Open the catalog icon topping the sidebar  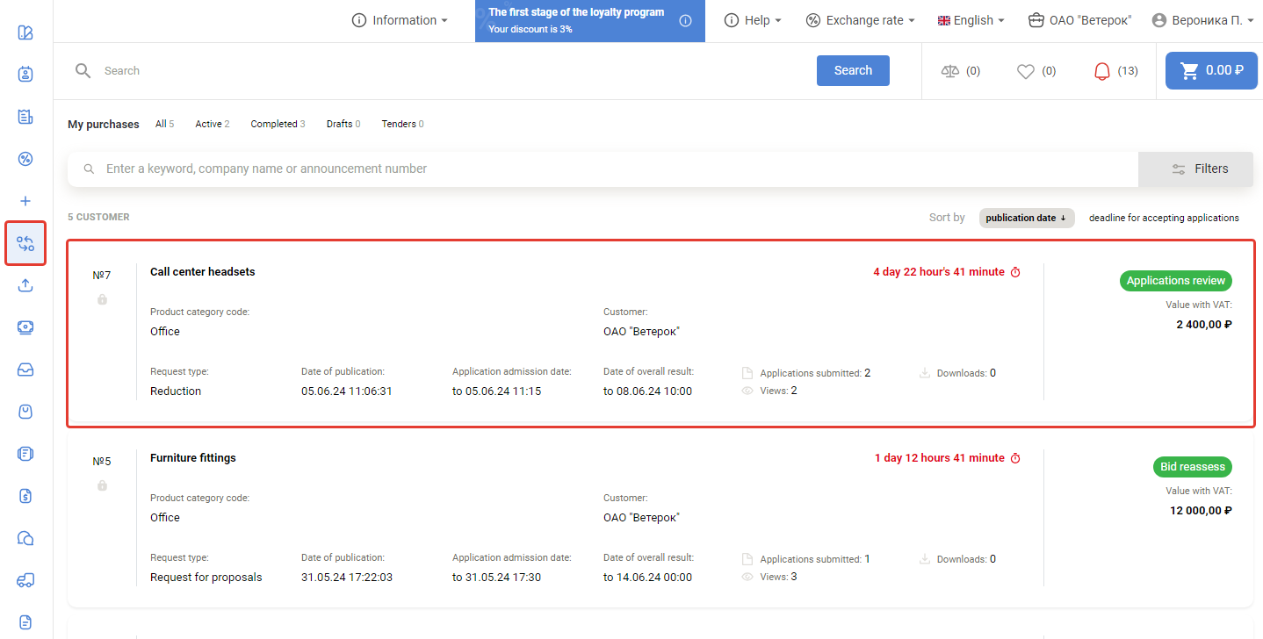(25, 33)
